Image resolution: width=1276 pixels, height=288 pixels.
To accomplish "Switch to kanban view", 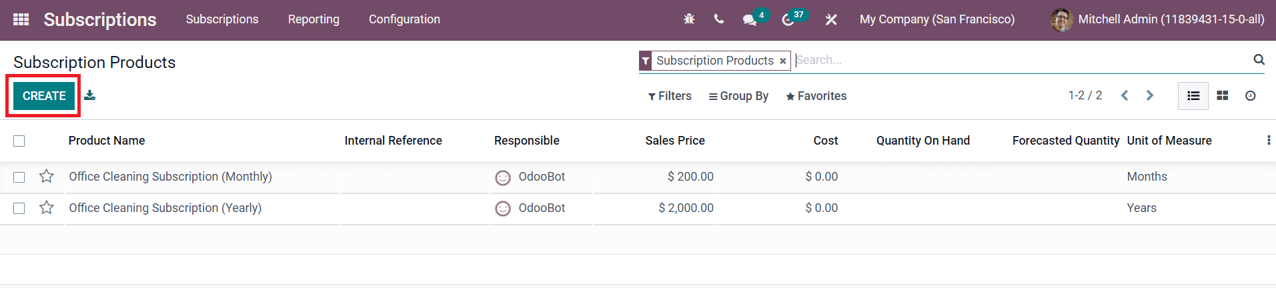I will [1222, 96].
